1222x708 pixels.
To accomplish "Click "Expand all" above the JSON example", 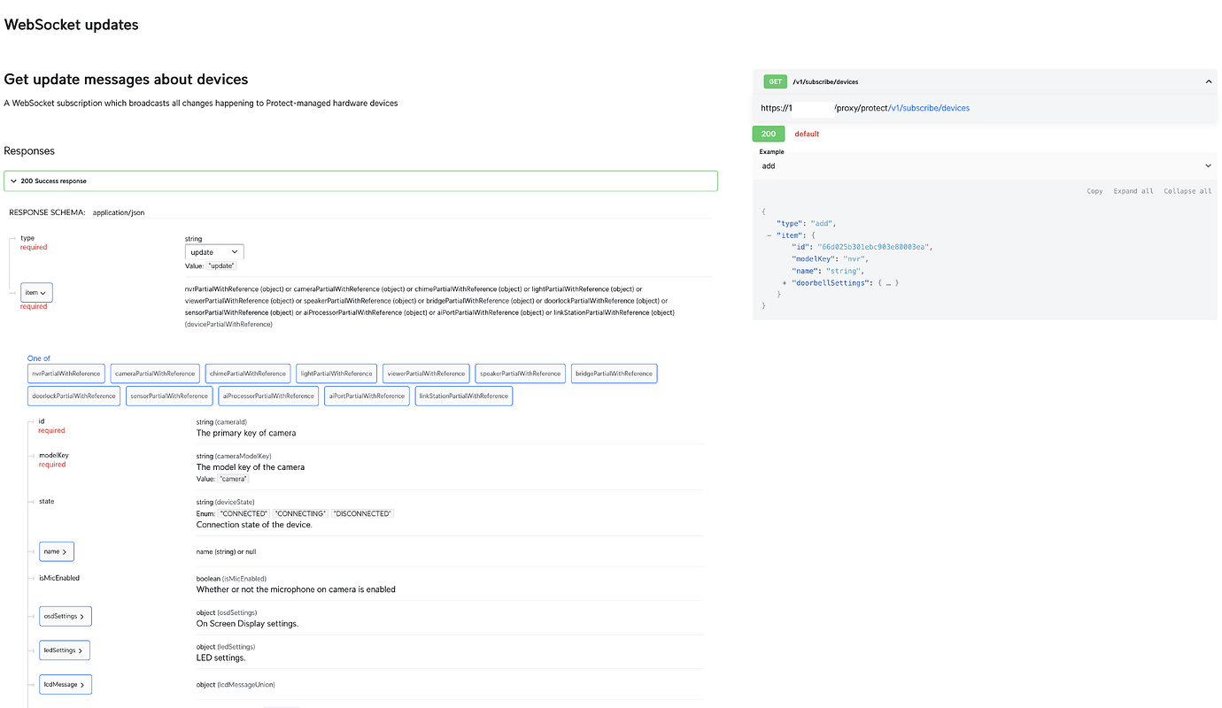I will 1133,189.
